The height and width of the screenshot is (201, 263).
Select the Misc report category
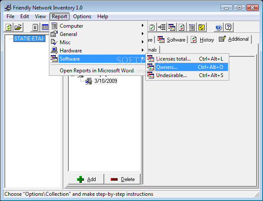tap(98, 42)
